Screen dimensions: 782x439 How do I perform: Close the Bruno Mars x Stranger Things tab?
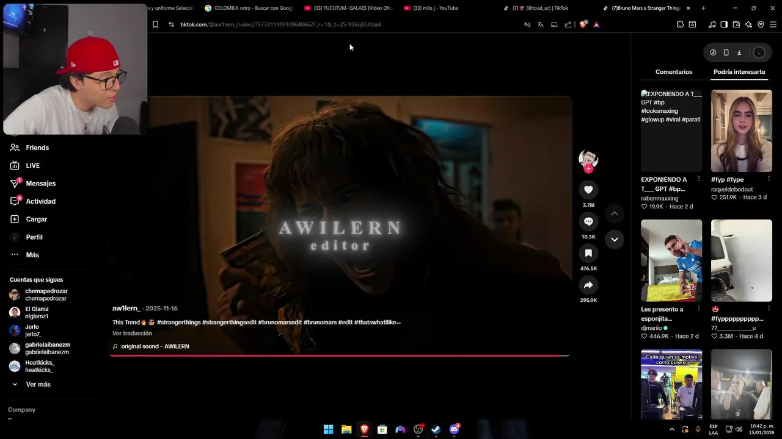tap(688, 8)
